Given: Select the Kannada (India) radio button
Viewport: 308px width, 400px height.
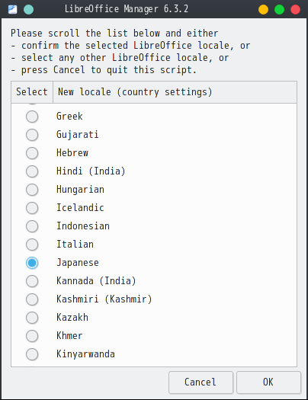Looking at the screenshot, I should [x=32, y=281].
